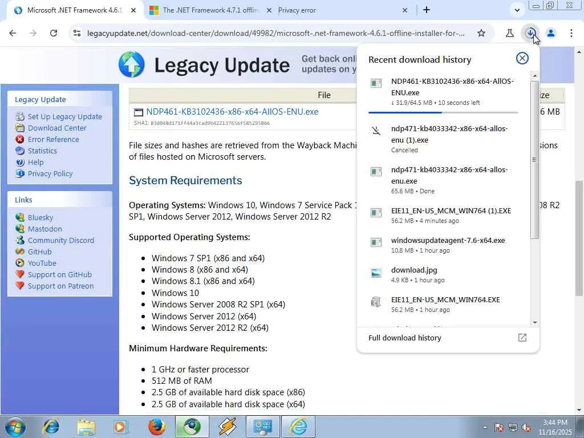The height and width of the screenshot is (438, 584).
Task: Close the Privacy error tab
Action: click(x=405, y=10)
